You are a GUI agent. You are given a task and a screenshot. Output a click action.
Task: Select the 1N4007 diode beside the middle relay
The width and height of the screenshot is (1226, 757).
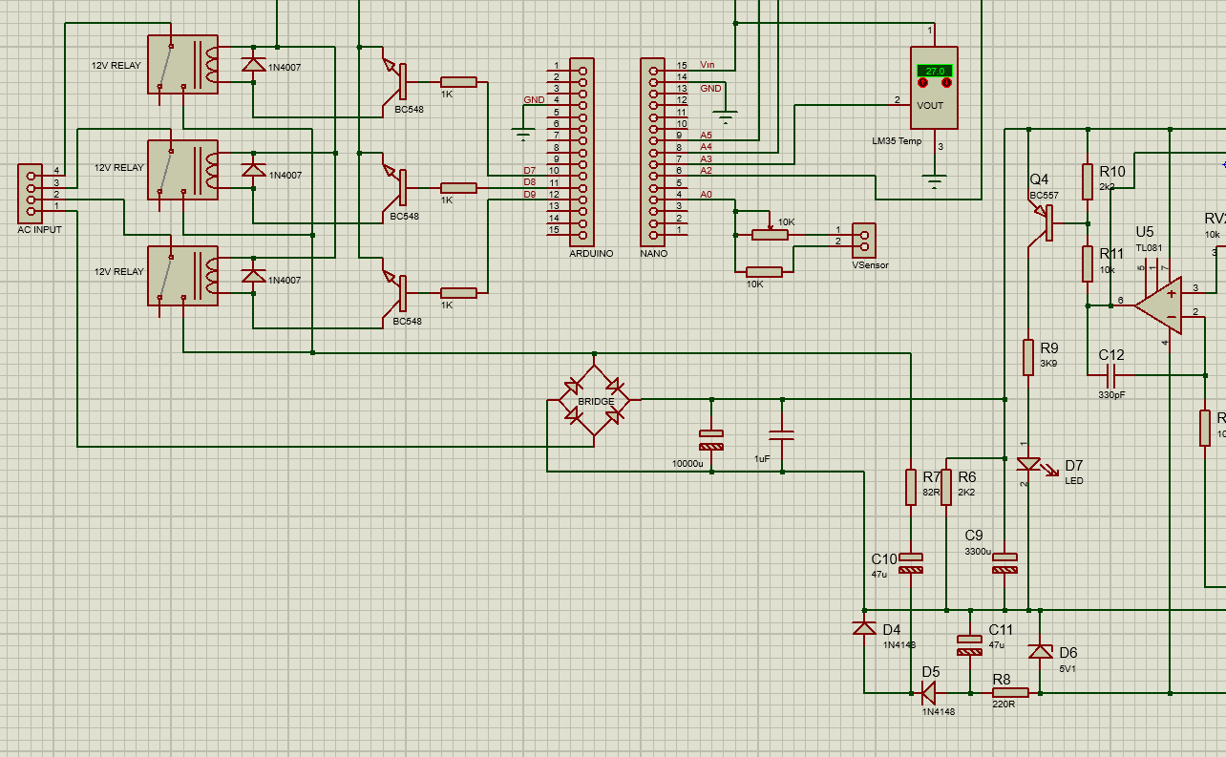253,170
